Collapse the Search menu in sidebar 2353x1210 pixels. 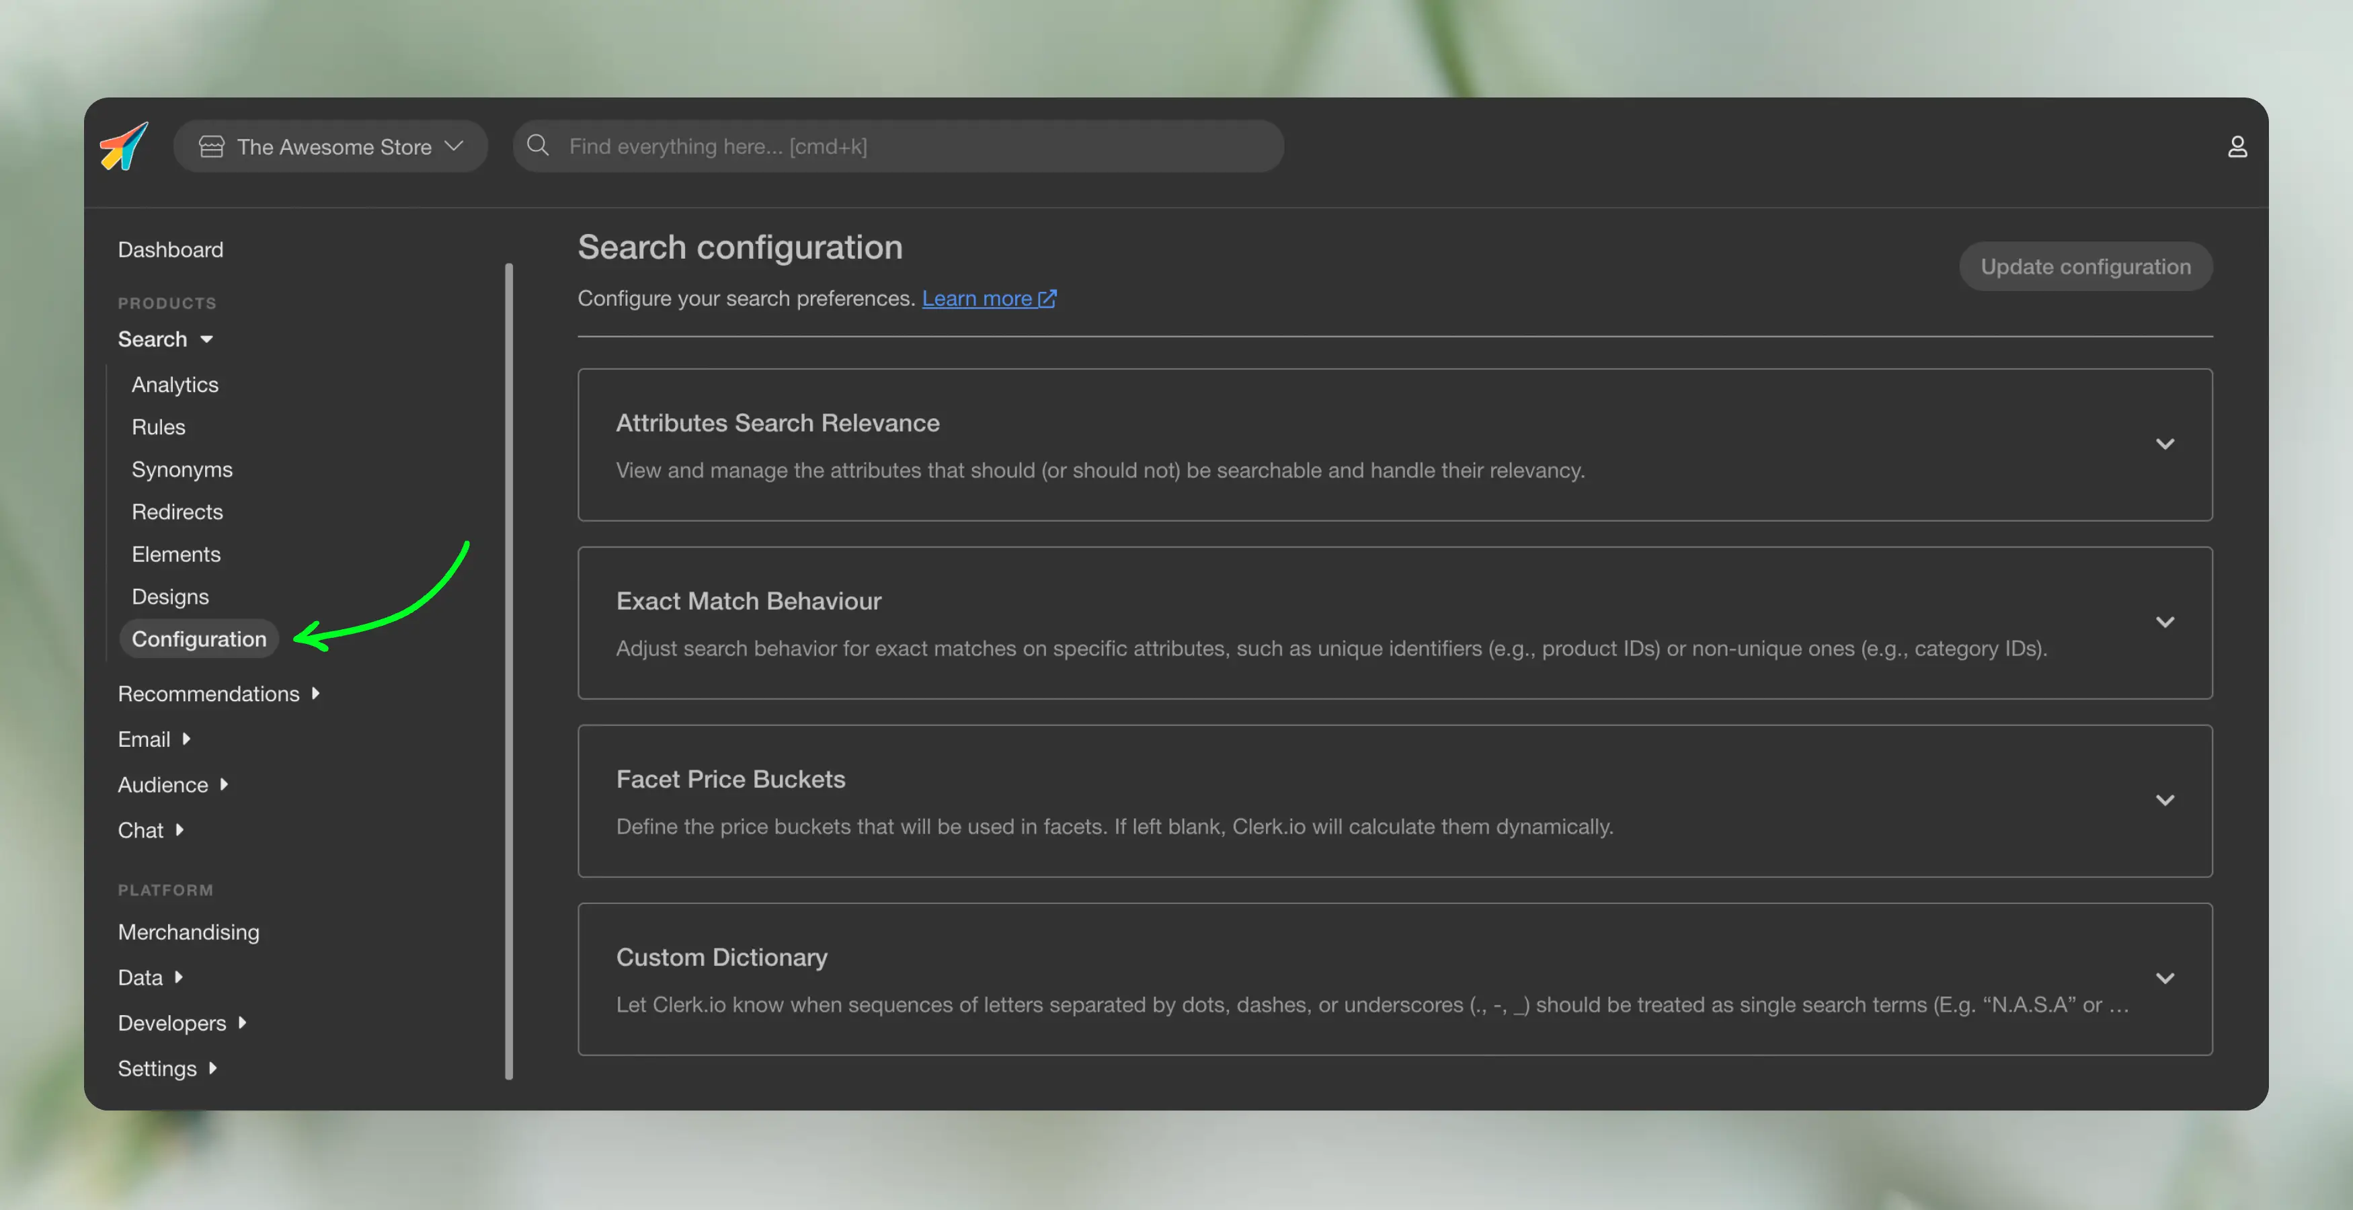[x=165, y=339]
